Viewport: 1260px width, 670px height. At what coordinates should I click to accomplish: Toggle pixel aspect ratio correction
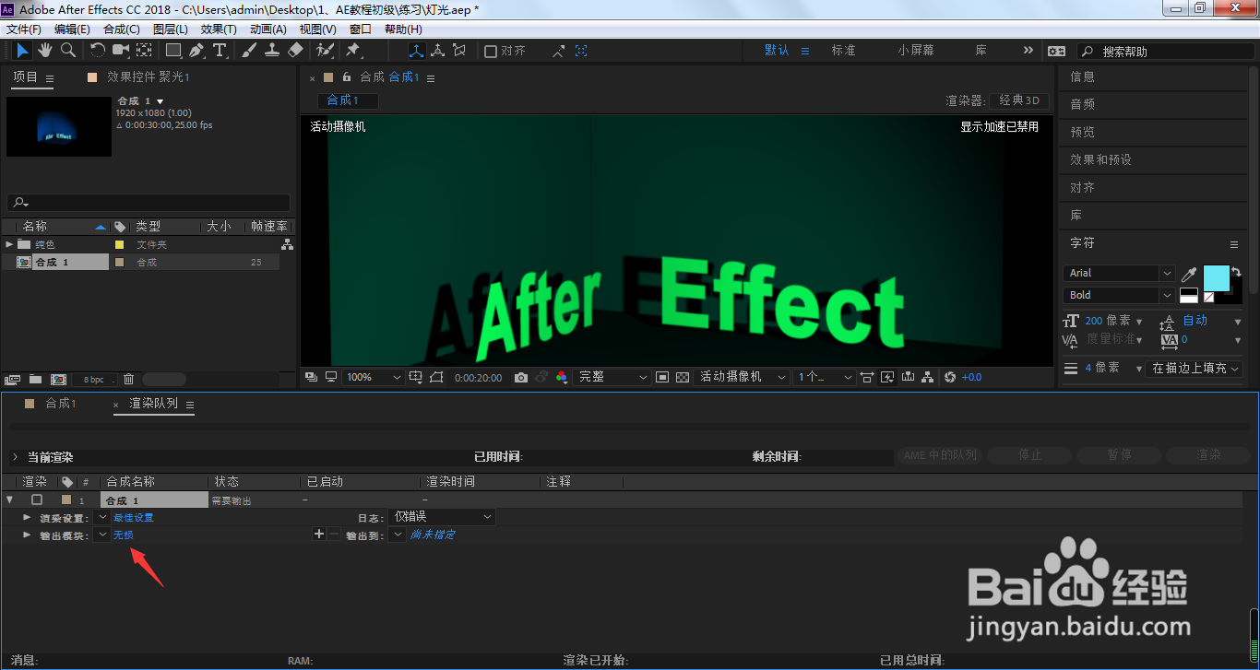(x=867, y=377)
